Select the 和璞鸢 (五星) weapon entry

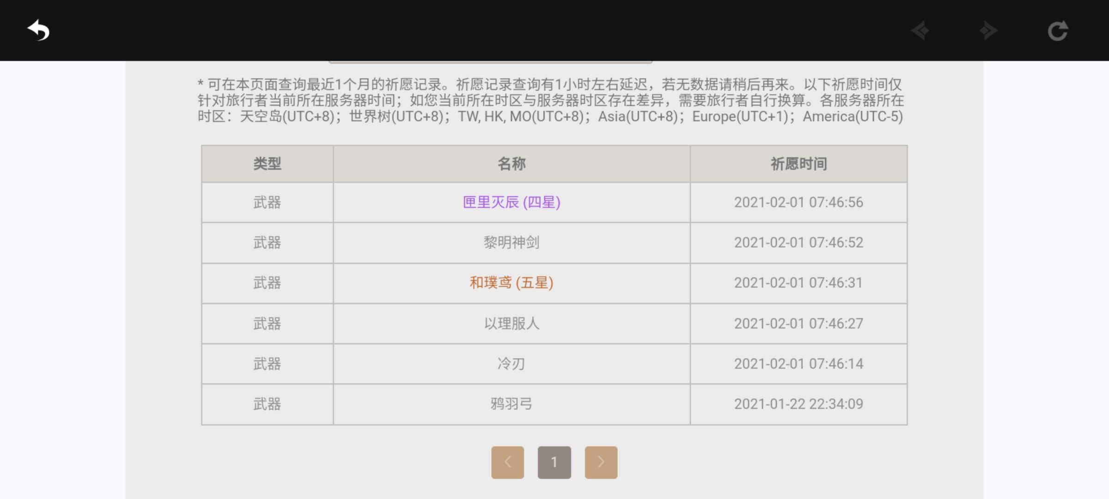pos(512,283)
